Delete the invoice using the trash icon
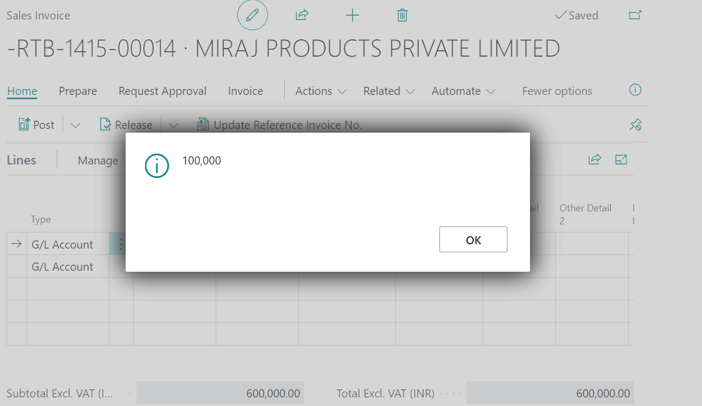This screenshot has height=406, width=702. [x=402, y=16]
